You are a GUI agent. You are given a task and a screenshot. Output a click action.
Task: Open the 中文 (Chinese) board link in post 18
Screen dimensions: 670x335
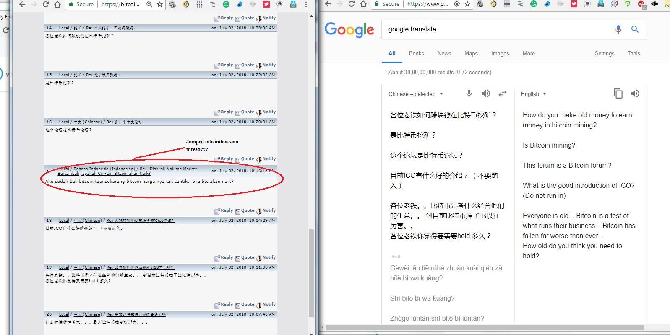click(88, 220)
